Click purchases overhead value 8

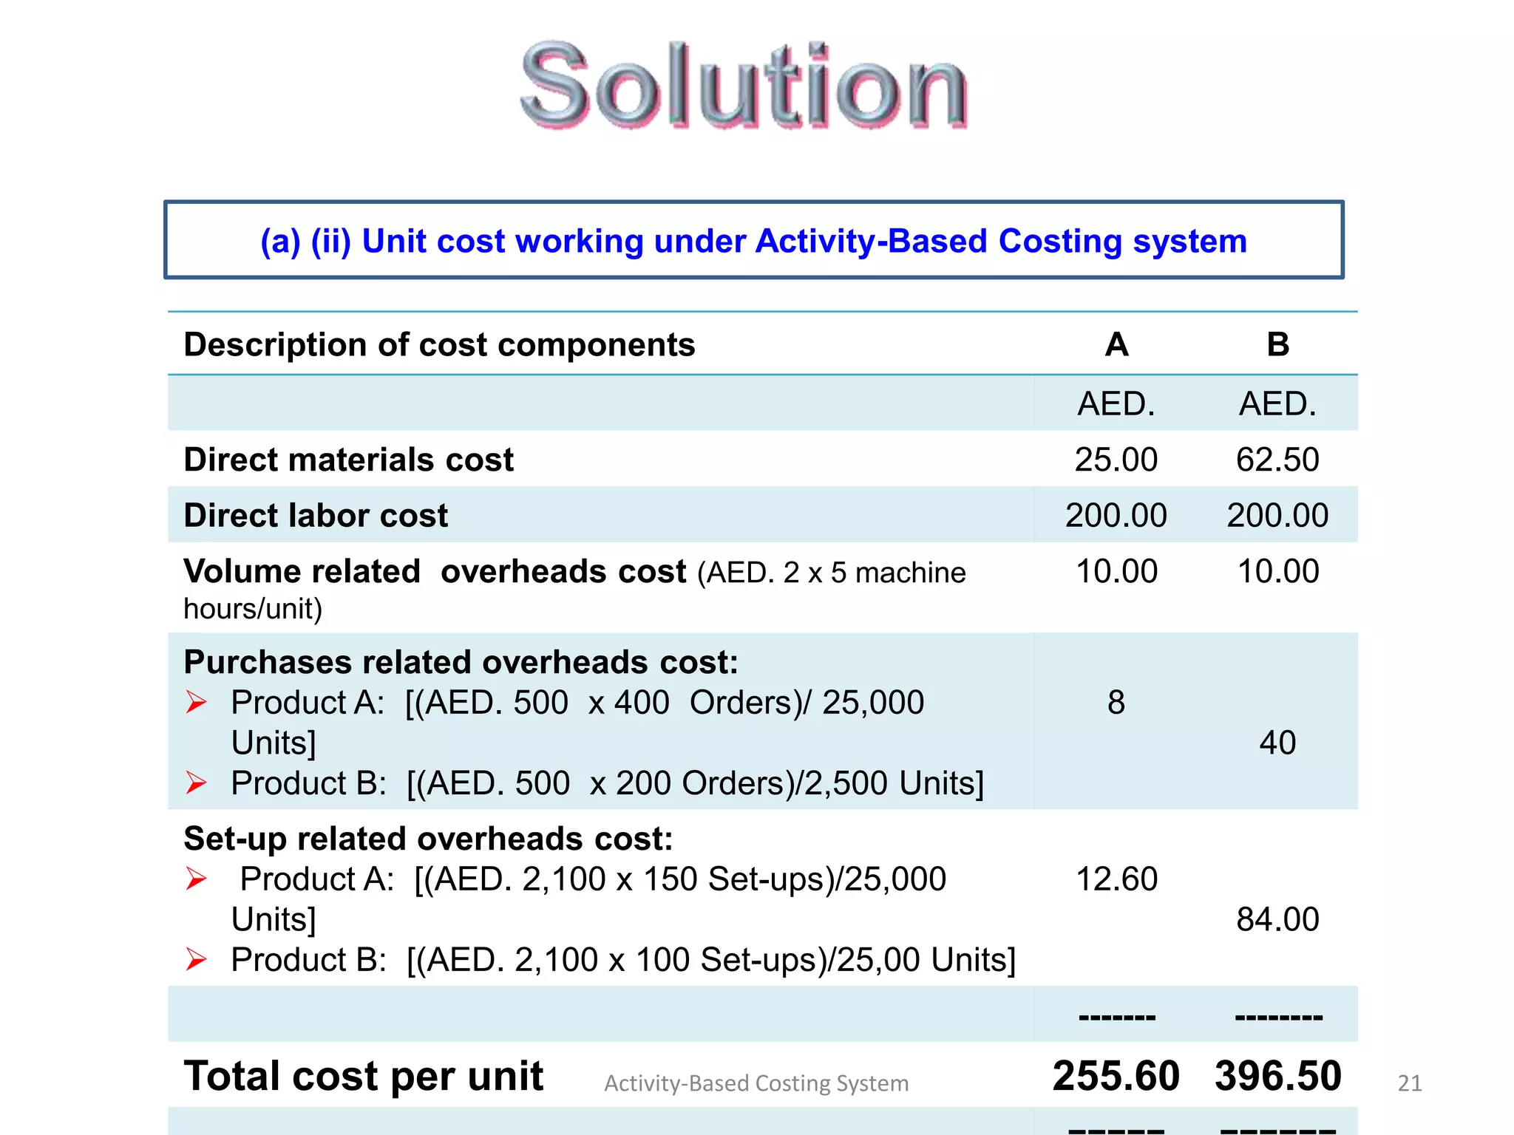[1116, 702]
